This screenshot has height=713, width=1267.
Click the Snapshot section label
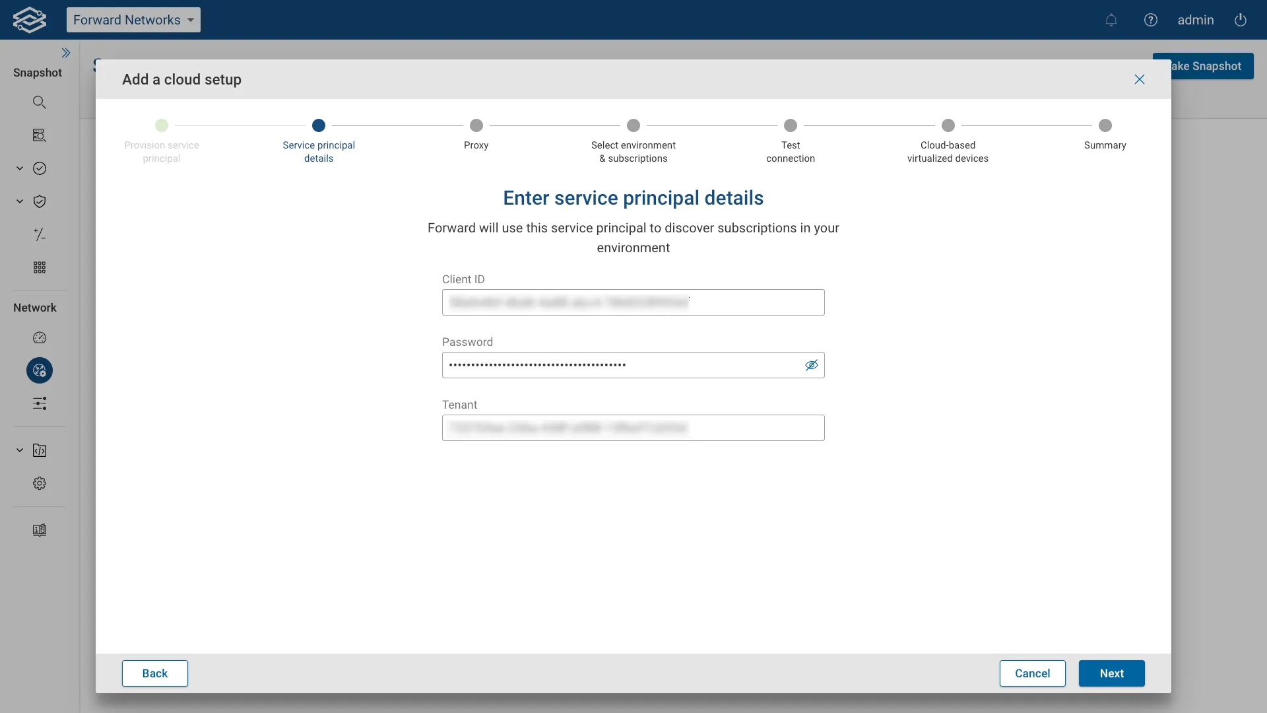[38, 73]
